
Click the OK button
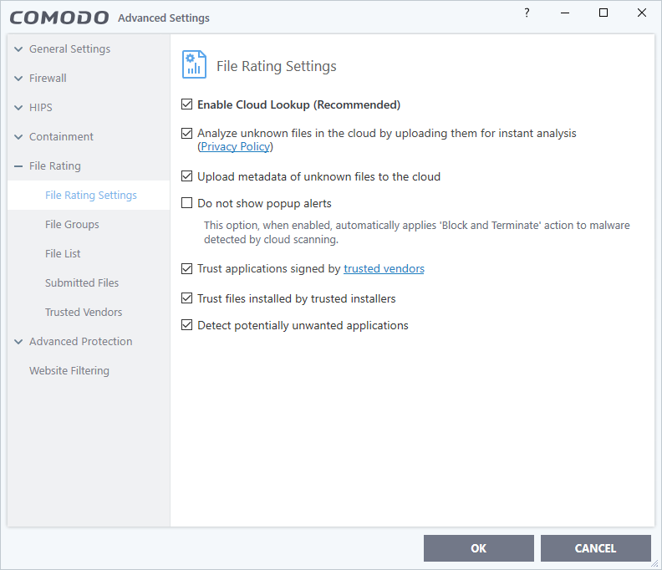click(479, 548)
